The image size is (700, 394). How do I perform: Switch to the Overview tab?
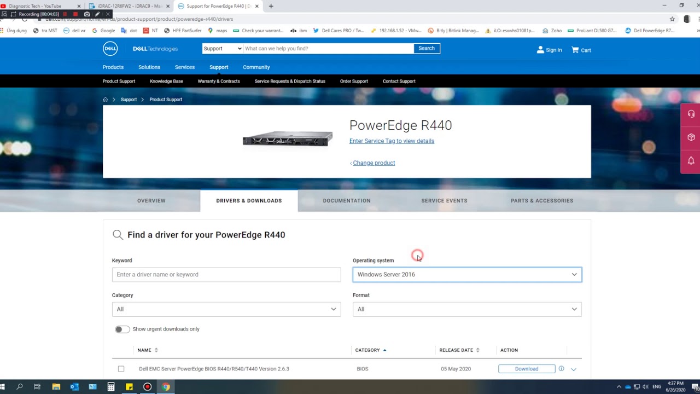pos(151,201)
